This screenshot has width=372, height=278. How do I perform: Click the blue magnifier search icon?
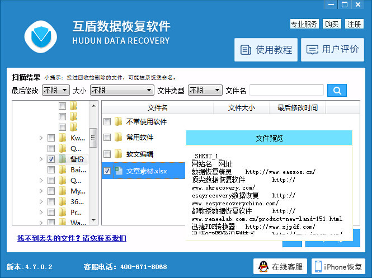click(x=337, y=91)
